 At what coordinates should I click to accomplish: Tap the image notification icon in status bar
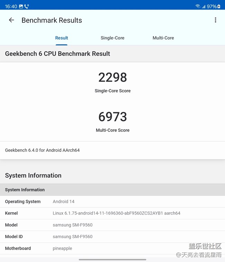pos(21,7)
